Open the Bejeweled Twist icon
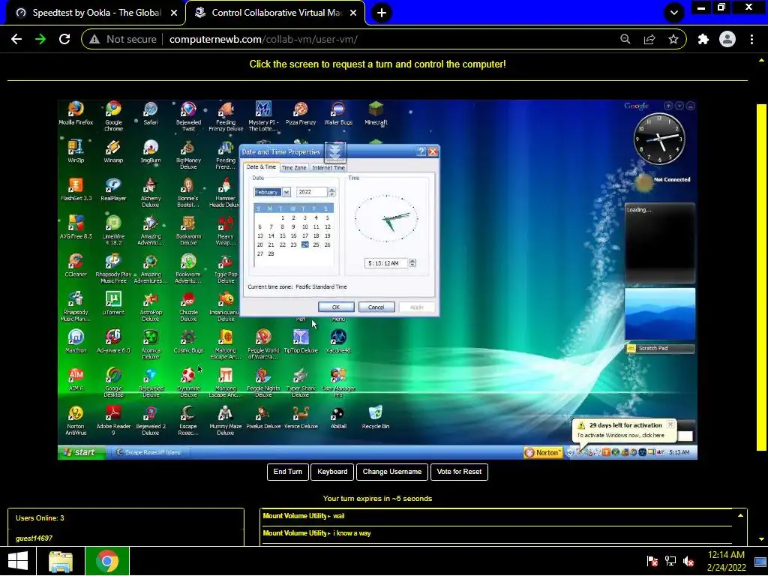This screenshot has width=768, height=576. tap(188, 115)
